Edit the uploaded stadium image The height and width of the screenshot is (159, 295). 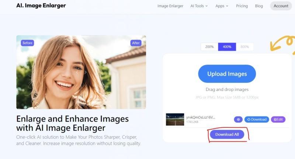pos(278,119)
